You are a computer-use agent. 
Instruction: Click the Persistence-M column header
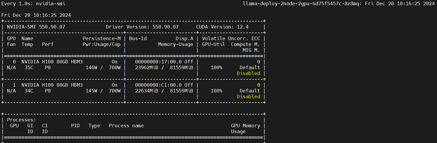coord(102,38)
